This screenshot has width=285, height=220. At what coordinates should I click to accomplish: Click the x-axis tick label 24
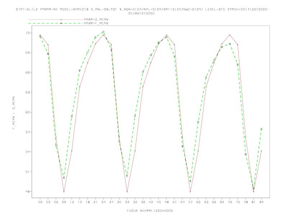pyautogui.click(x=103, y=202)
